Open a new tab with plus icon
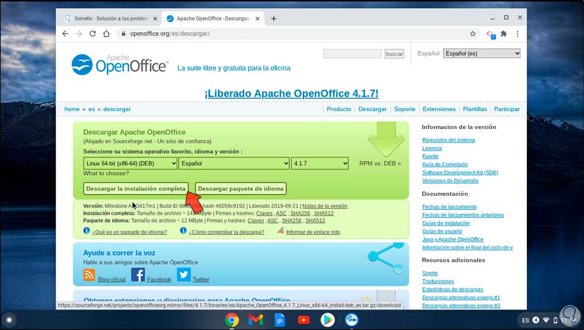 coord(274,19)
